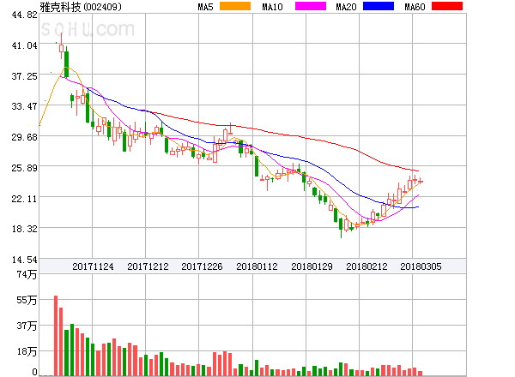Viewport: 515px width, 377px height.
Task: Click the 18万 volume axis label
Action: coord(27,352)
